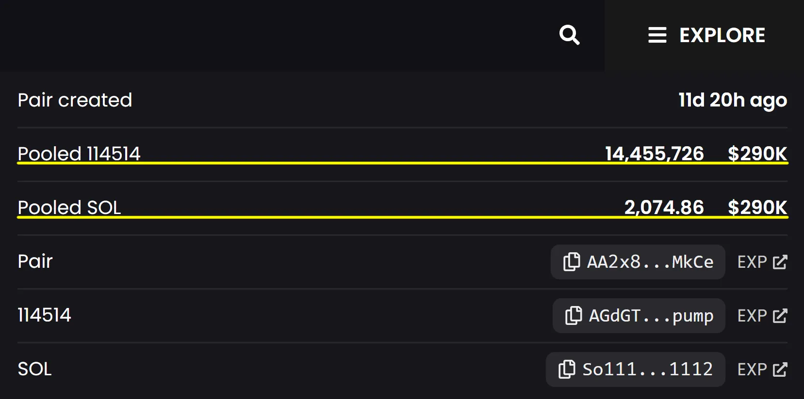The image size is (804, 399).
Task: Click external-link arrow icon in SOL row
Action: [780, 369]
